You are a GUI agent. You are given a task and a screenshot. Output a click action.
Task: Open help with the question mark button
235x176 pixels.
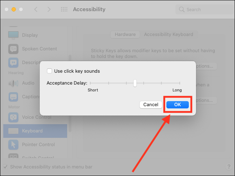(229, 167)
